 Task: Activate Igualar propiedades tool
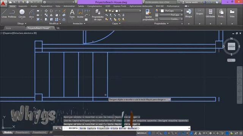tap(148, 15)
